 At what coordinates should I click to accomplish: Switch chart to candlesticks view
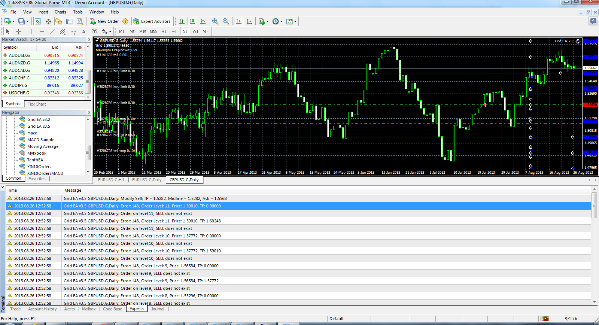[x=192, y=21]
